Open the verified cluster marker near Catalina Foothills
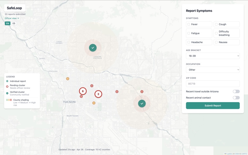This screenshot has width=248, height=155. 93,48
